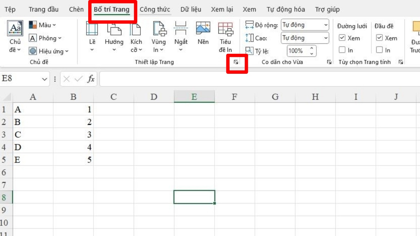Click the fx insert function icon

coord(91,79)
